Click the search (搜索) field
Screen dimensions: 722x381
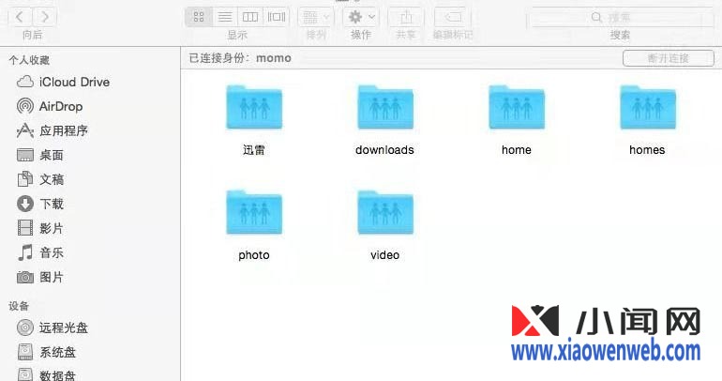click(x=619, y=17)
